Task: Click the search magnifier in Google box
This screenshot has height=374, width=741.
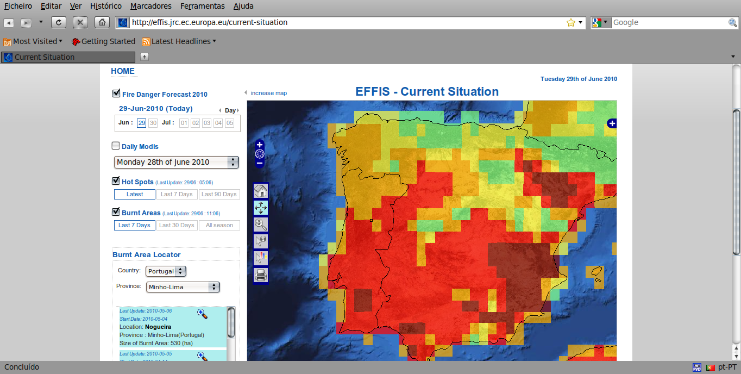Action: 732,23
